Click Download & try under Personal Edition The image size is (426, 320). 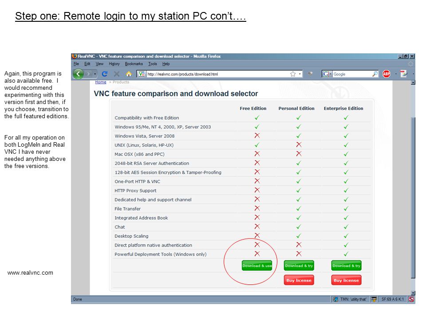point(299,266)
